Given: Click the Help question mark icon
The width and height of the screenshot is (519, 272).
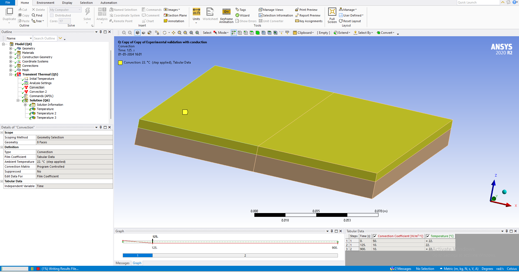Looking at the screenshot, I should [x=514, y=2].
